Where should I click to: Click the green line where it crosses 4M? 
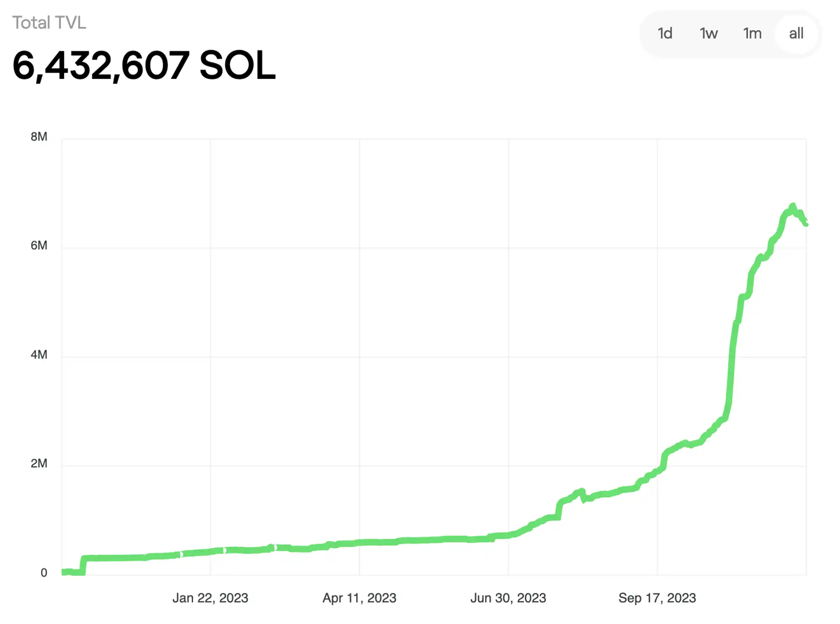[x=732, y=357]
